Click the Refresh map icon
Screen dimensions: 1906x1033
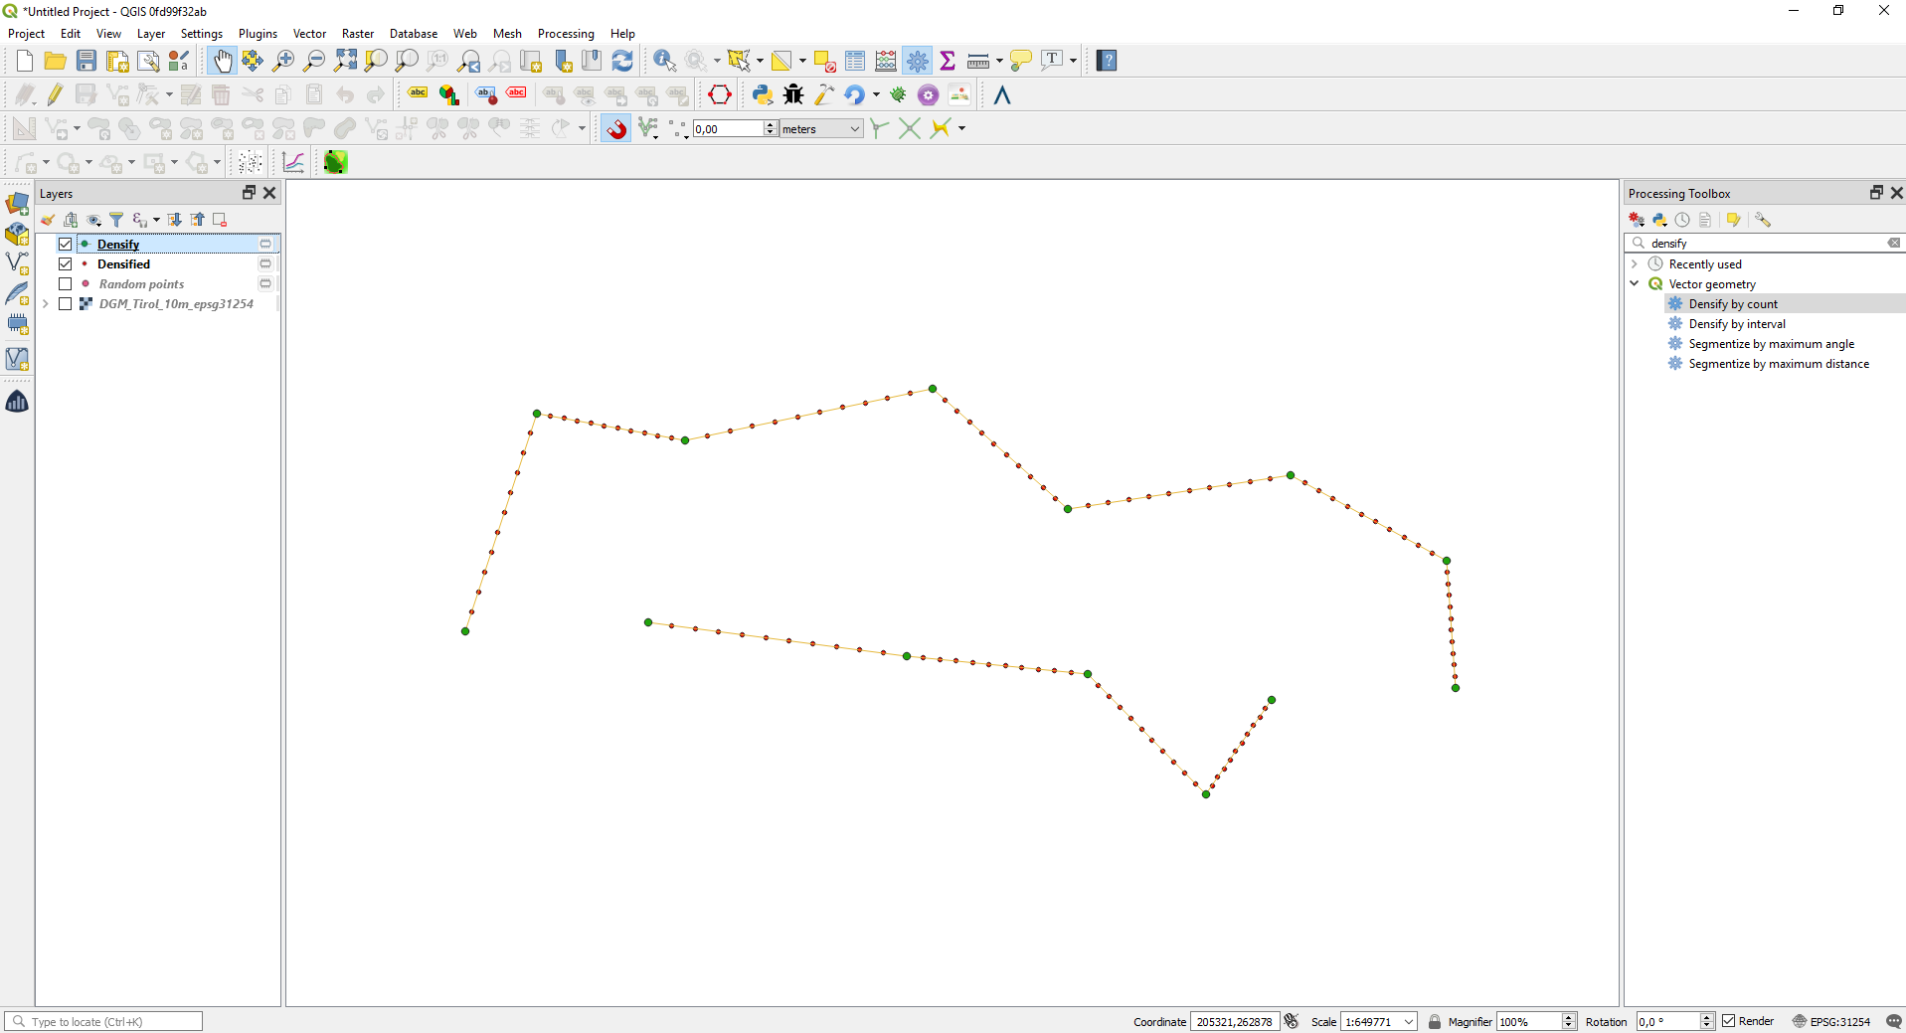pos(622,62)
